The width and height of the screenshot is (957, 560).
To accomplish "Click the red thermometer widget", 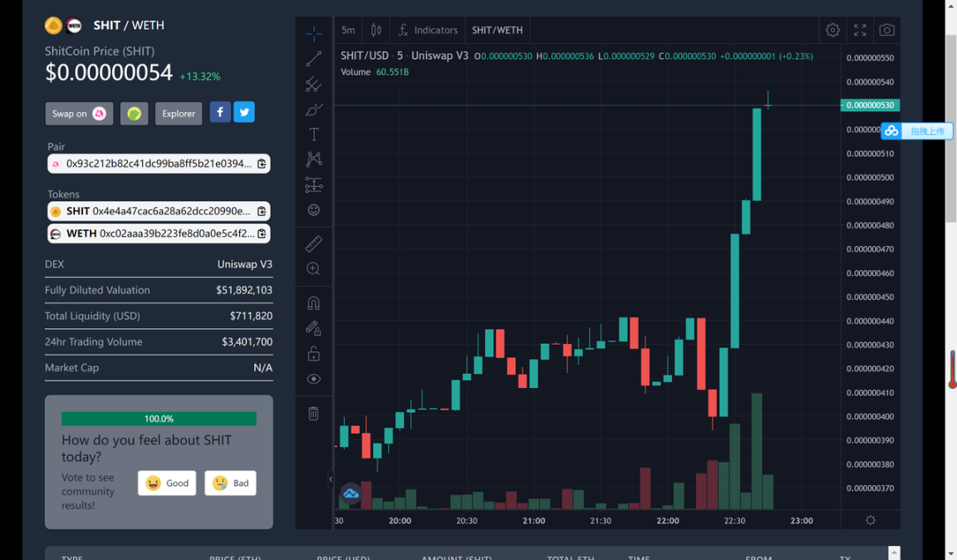I will [x=952, y=369].
